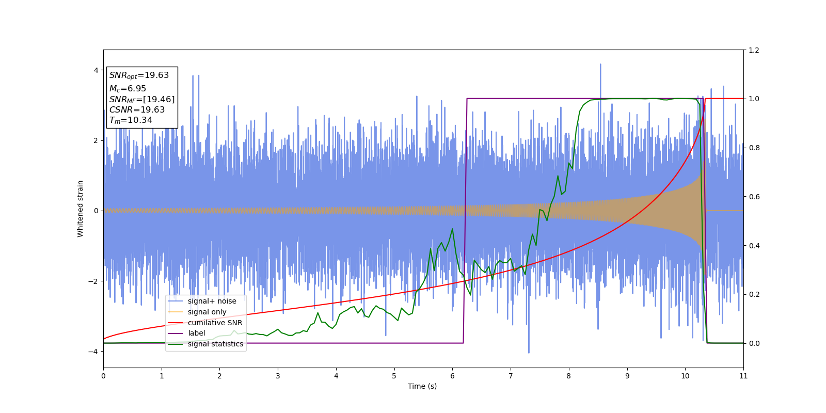This screenshot has height=413, width=826.
Task: Click x-axis tick label 3
Action: point(278,376)
